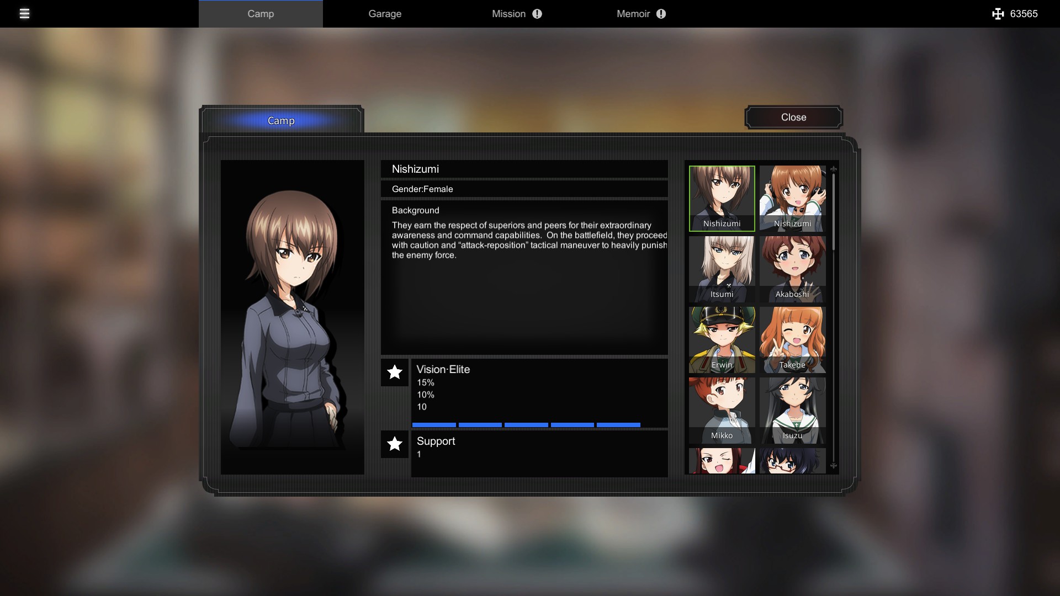Choose the Mikko character portrait
Screen dimensions: 1060x596
[722, 410]
